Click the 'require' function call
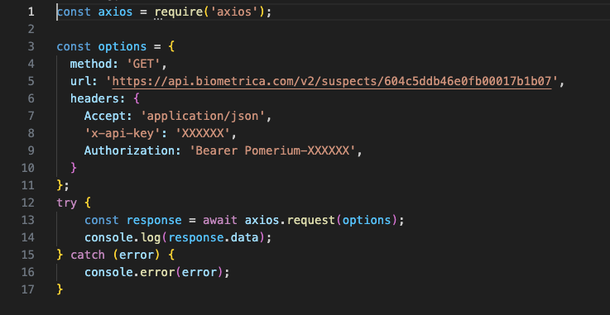Screen dimensions: 610x315 179,12
